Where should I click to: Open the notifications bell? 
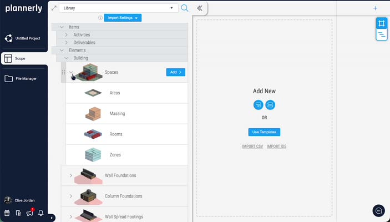[x=41, y=213]
